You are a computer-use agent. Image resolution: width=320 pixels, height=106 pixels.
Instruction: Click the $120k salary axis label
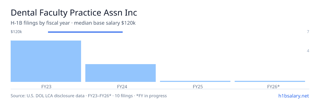pyautogui.click(x=16, y=32)
